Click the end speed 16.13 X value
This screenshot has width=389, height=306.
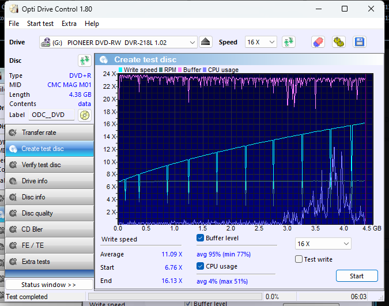click(x=172, y=281)
